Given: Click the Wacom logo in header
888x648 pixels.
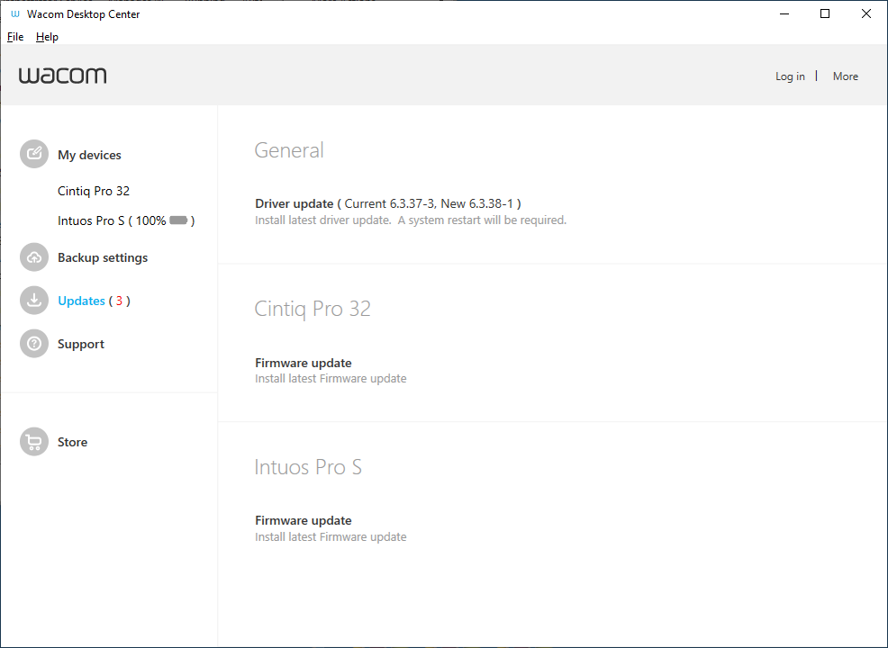Looking at the screenshot, I should pos(62,76).
